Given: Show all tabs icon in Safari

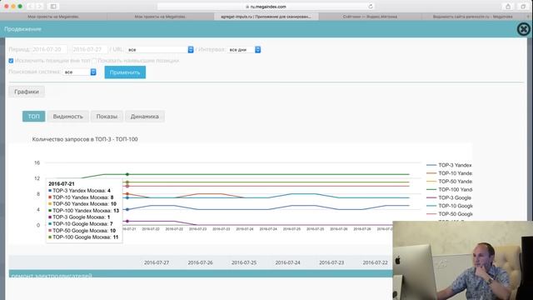Looking at the screenshot, I should (523, 7).
